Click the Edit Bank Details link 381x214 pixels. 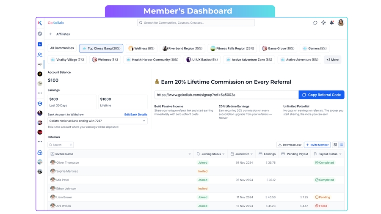[135, 115]
